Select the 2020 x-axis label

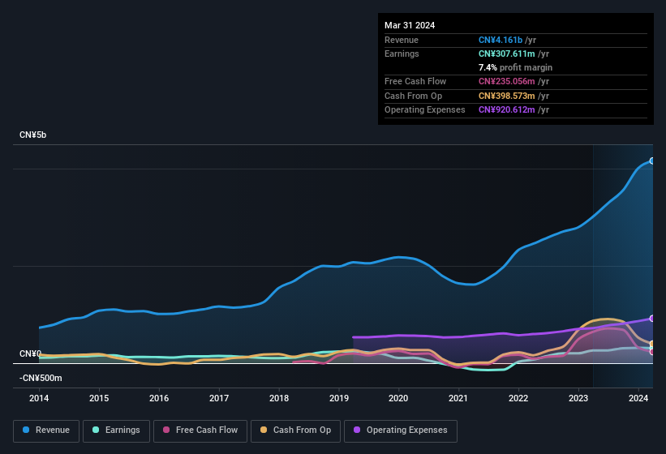tap(398, 398)
